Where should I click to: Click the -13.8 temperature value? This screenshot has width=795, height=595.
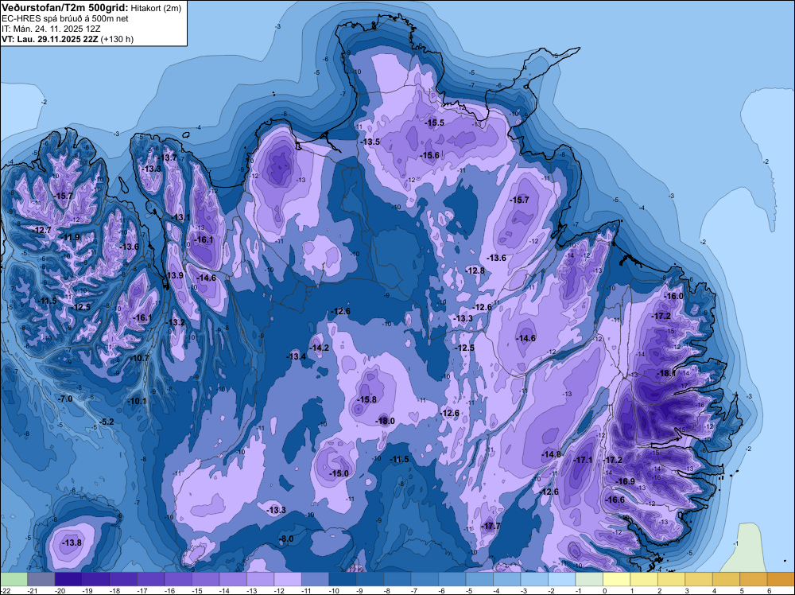[72, 542]
